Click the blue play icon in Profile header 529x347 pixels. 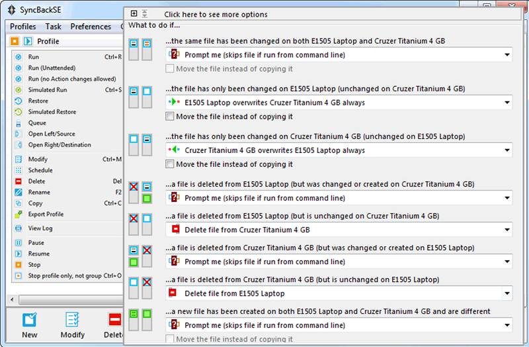pyautogui.click(x=28, y=41)
